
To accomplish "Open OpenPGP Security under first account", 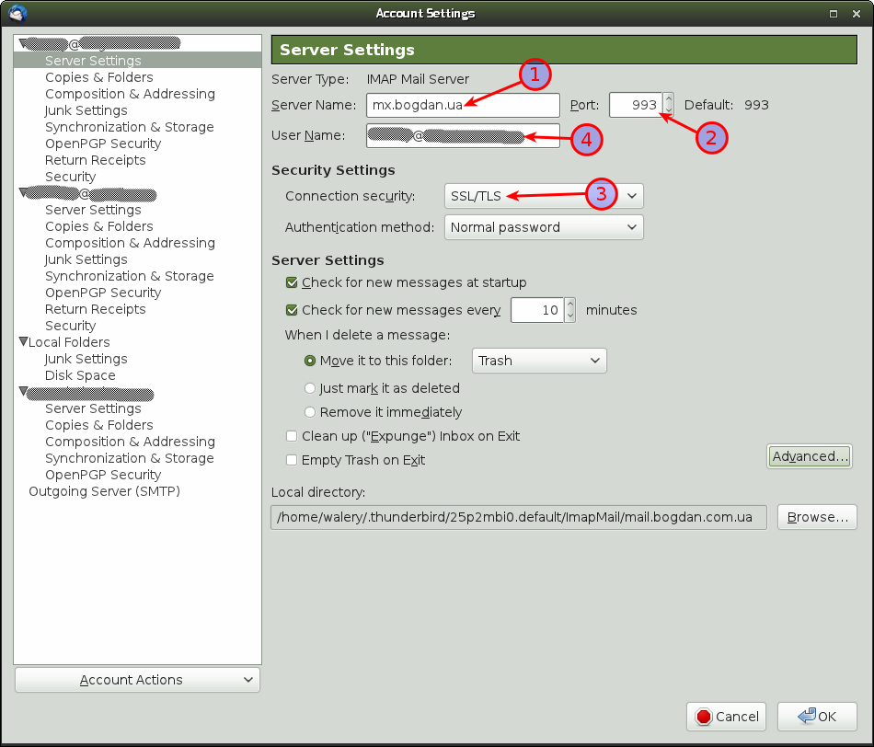I will [103, 144].
